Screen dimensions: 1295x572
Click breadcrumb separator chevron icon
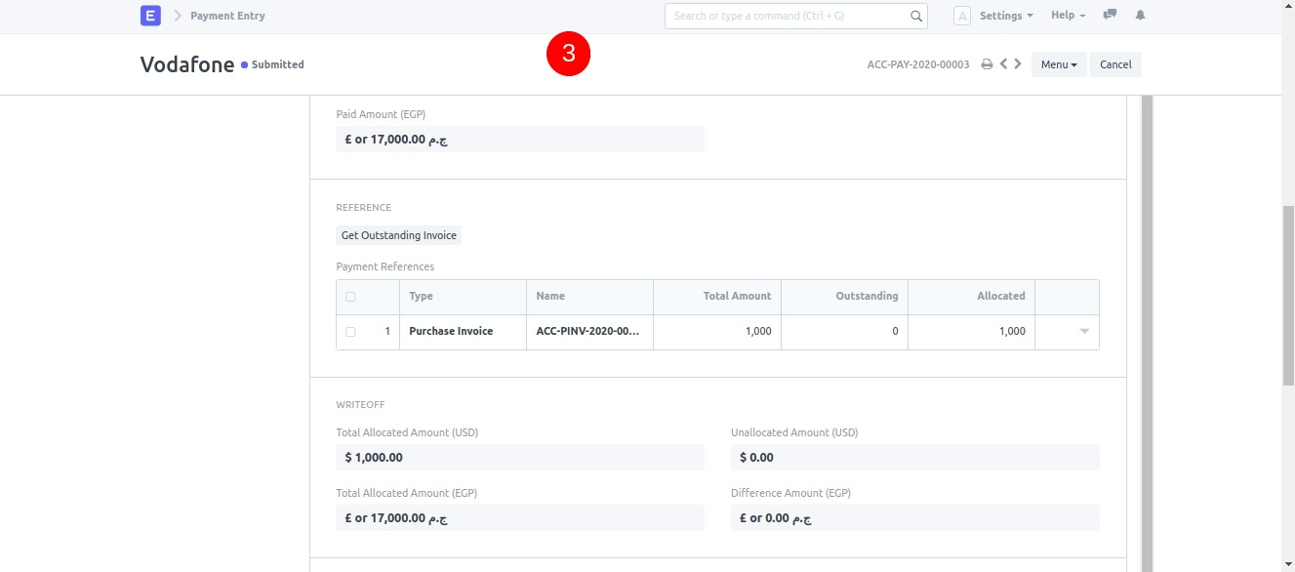pyautogui.click(x=178, y=16)
